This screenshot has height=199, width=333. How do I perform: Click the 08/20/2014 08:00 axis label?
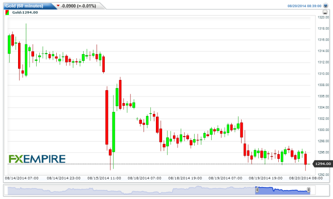click(x=306, y=178)
